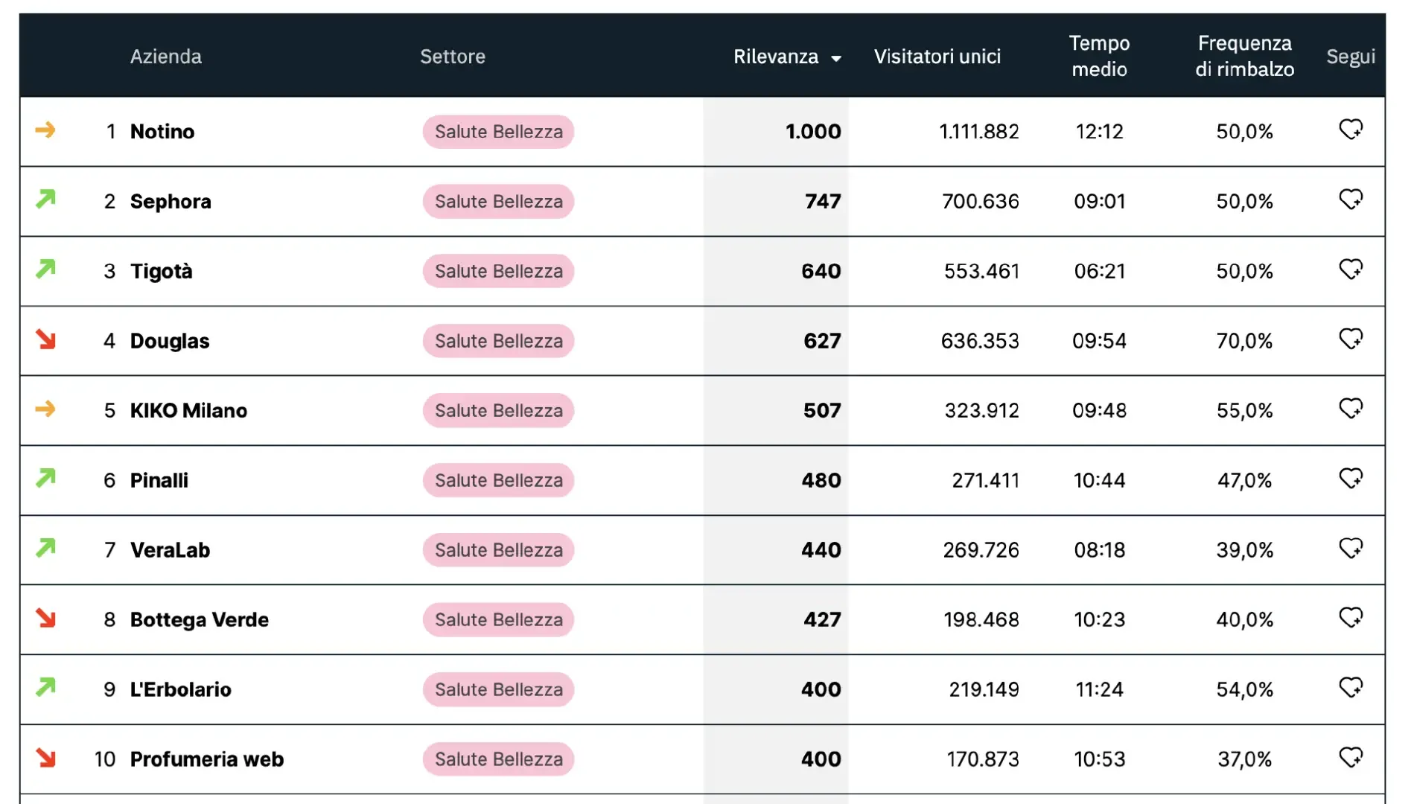
Task: Click the green up arrow beside Sephora
Action: (x=45, y=199)
